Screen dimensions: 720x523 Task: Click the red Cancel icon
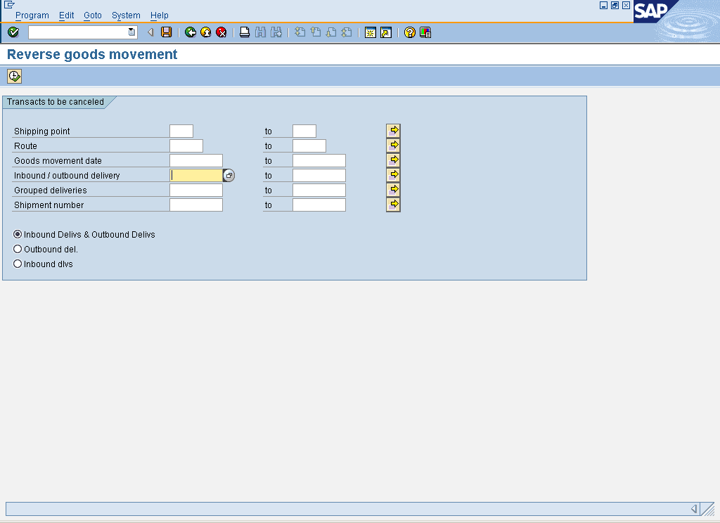click(x=221, y=32)
